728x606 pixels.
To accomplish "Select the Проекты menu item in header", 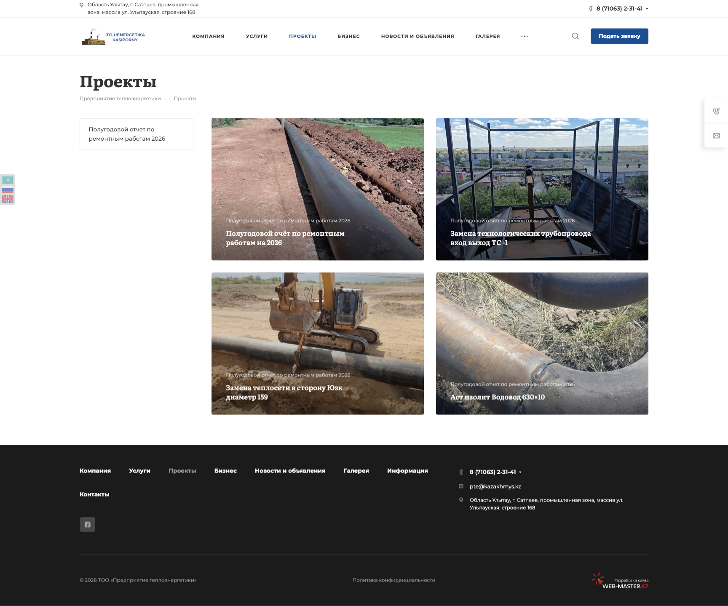I will tap(302, 36).
